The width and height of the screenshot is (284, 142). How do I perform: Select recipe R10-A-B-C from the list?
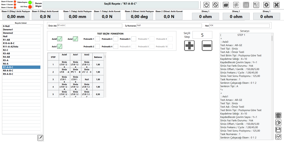click(22, 43)
